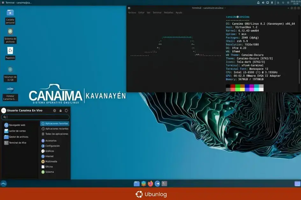The width and height of the screenshot is (301, 200).
Task: Open settings gear in the Whisker menu header
Action: 54,110
